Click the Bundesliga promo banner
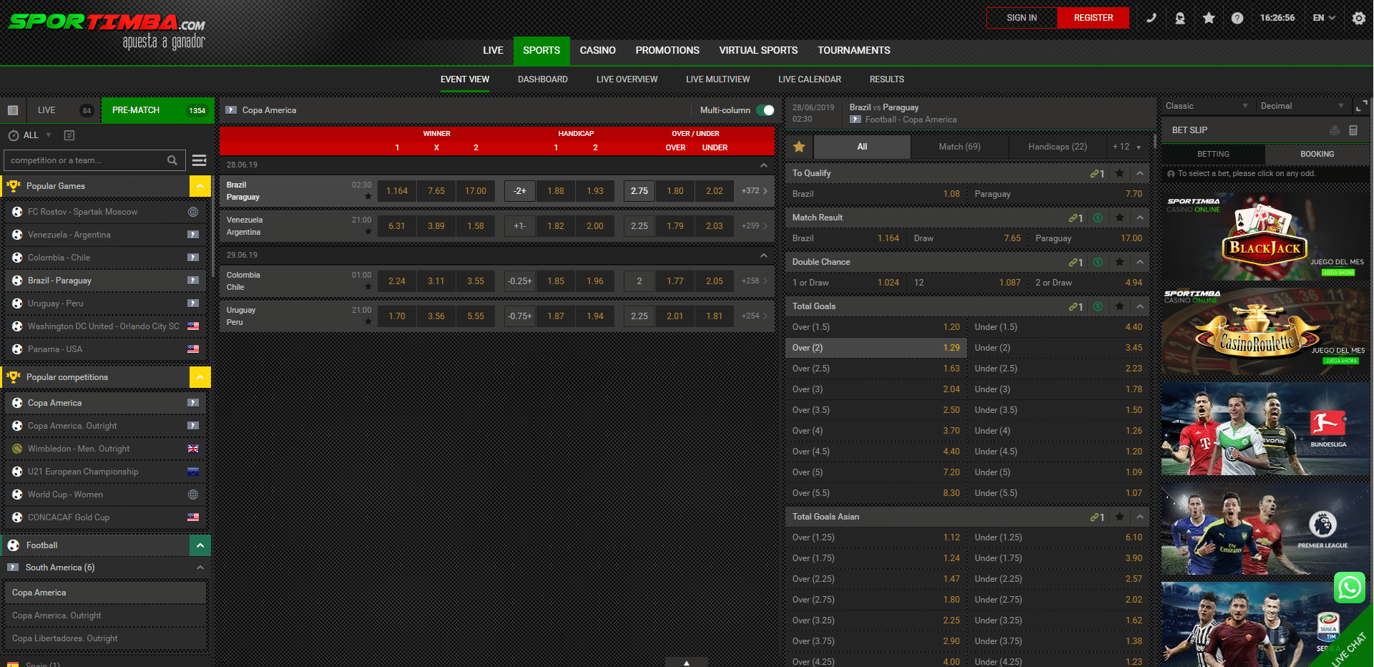The width and height of the screenshot is (1374, 667). tap(1265, 429)
